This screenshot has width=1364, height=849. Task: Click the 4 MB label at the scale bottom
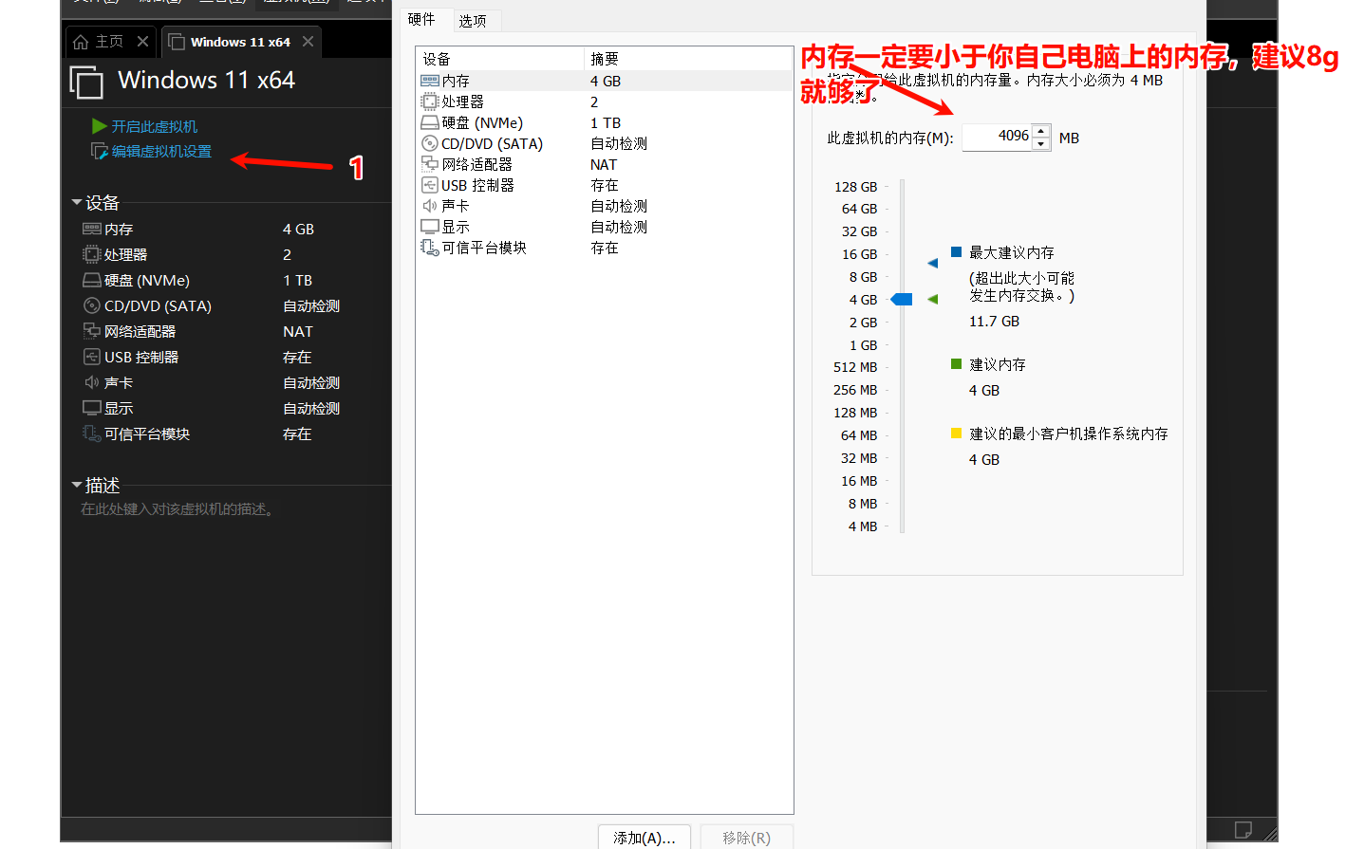pyautogui.click(x=863, y=526)
